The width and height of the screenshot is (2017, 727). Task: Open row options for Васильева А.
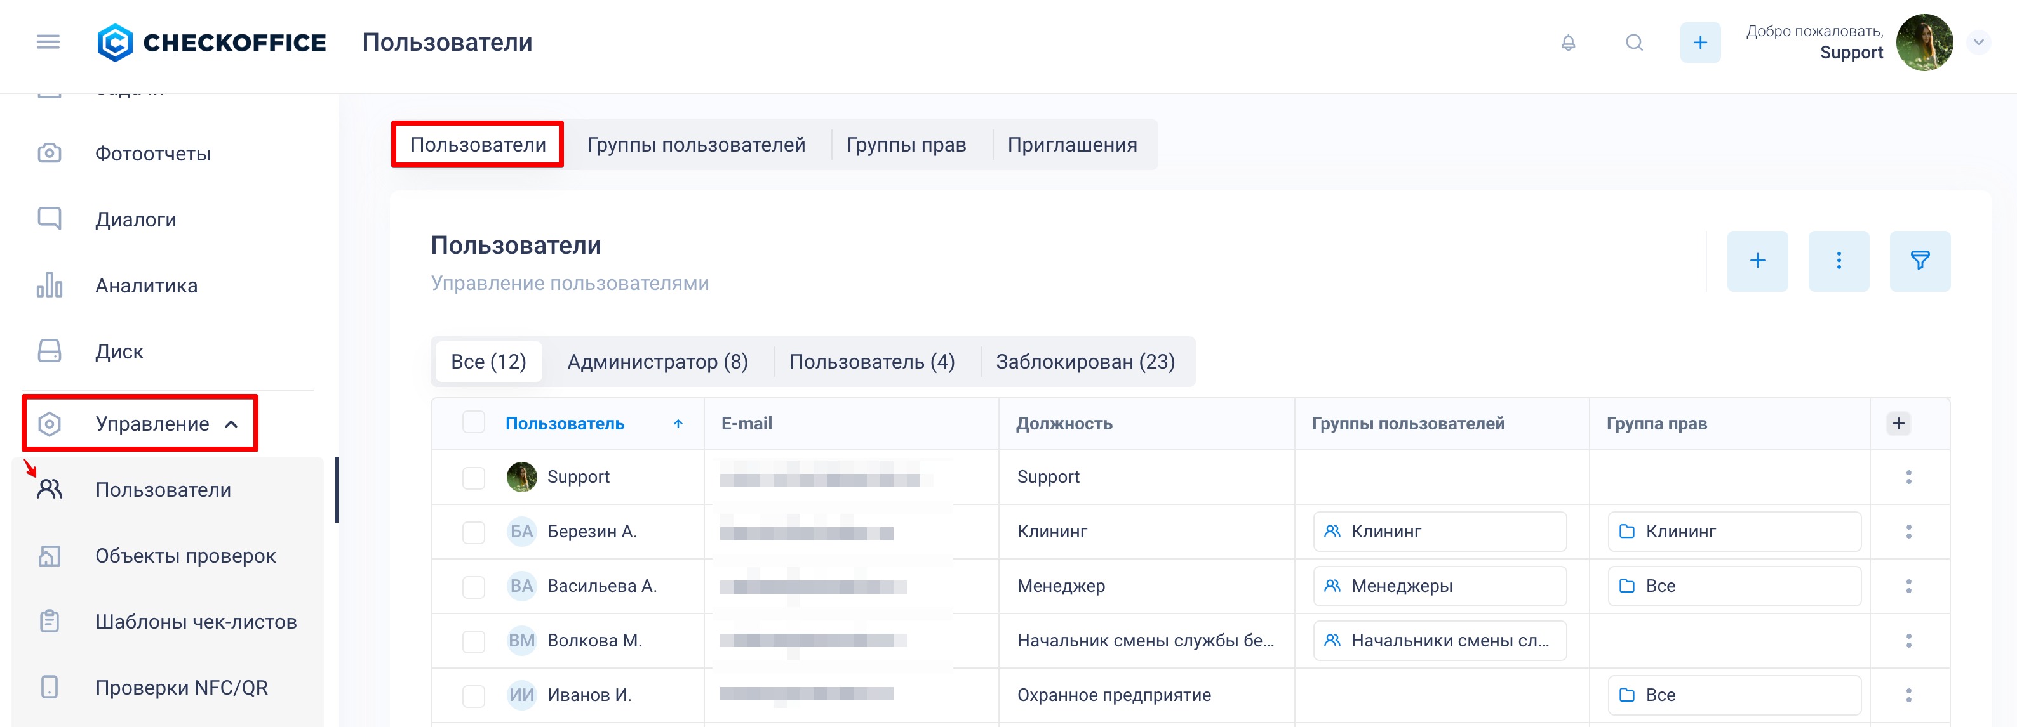pyautogui.click(x=1908, y=586)
